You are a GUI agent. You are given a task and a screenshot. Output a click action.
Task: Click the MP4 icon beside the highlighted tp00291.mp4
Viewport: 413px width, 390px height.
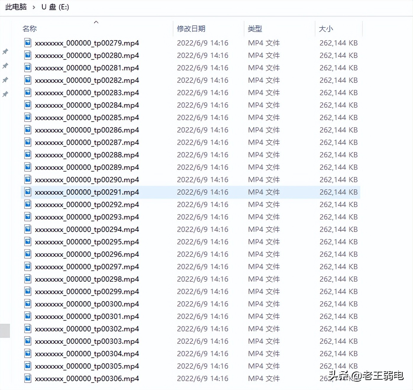pyautogui.click(x=28, y=192)
